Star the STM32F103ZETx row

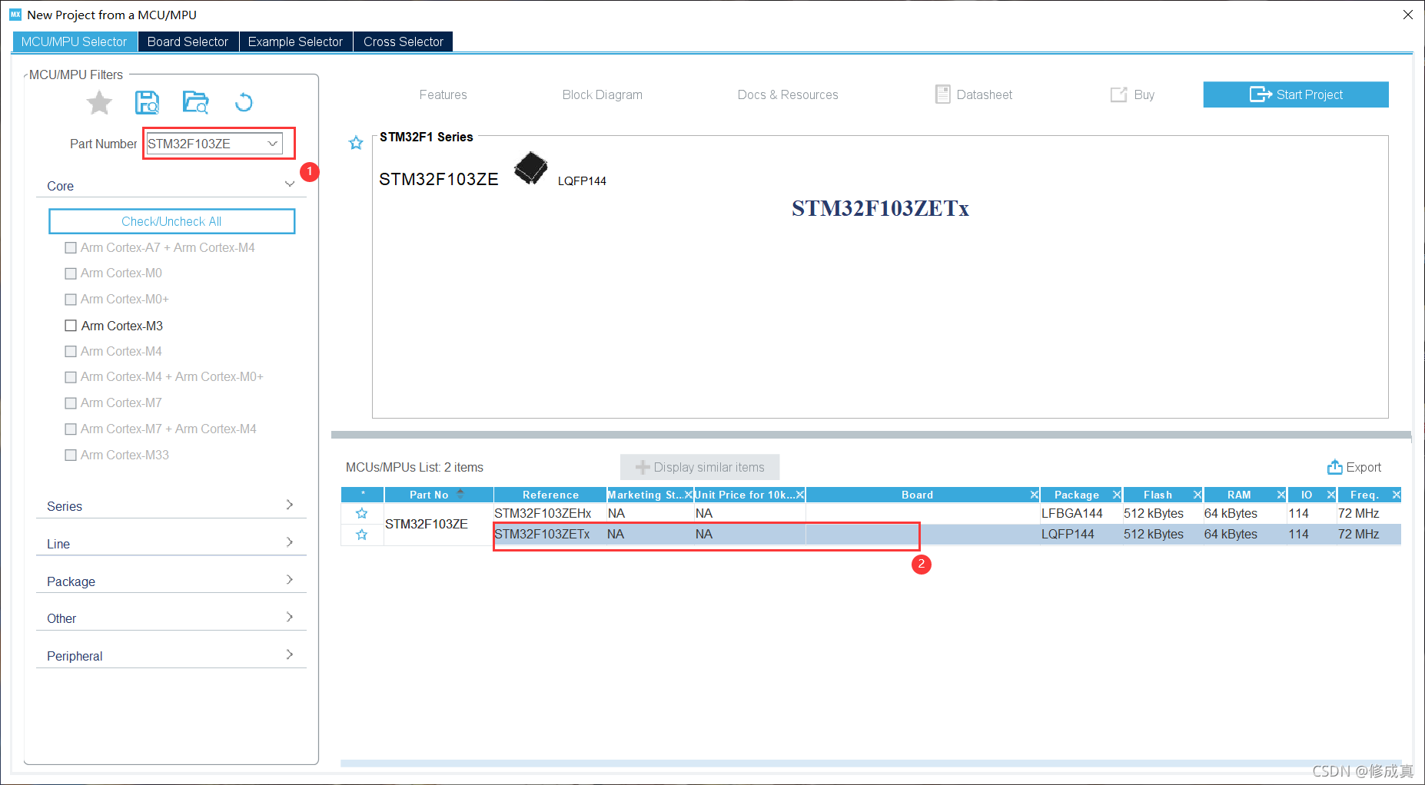tap(362, 535)
